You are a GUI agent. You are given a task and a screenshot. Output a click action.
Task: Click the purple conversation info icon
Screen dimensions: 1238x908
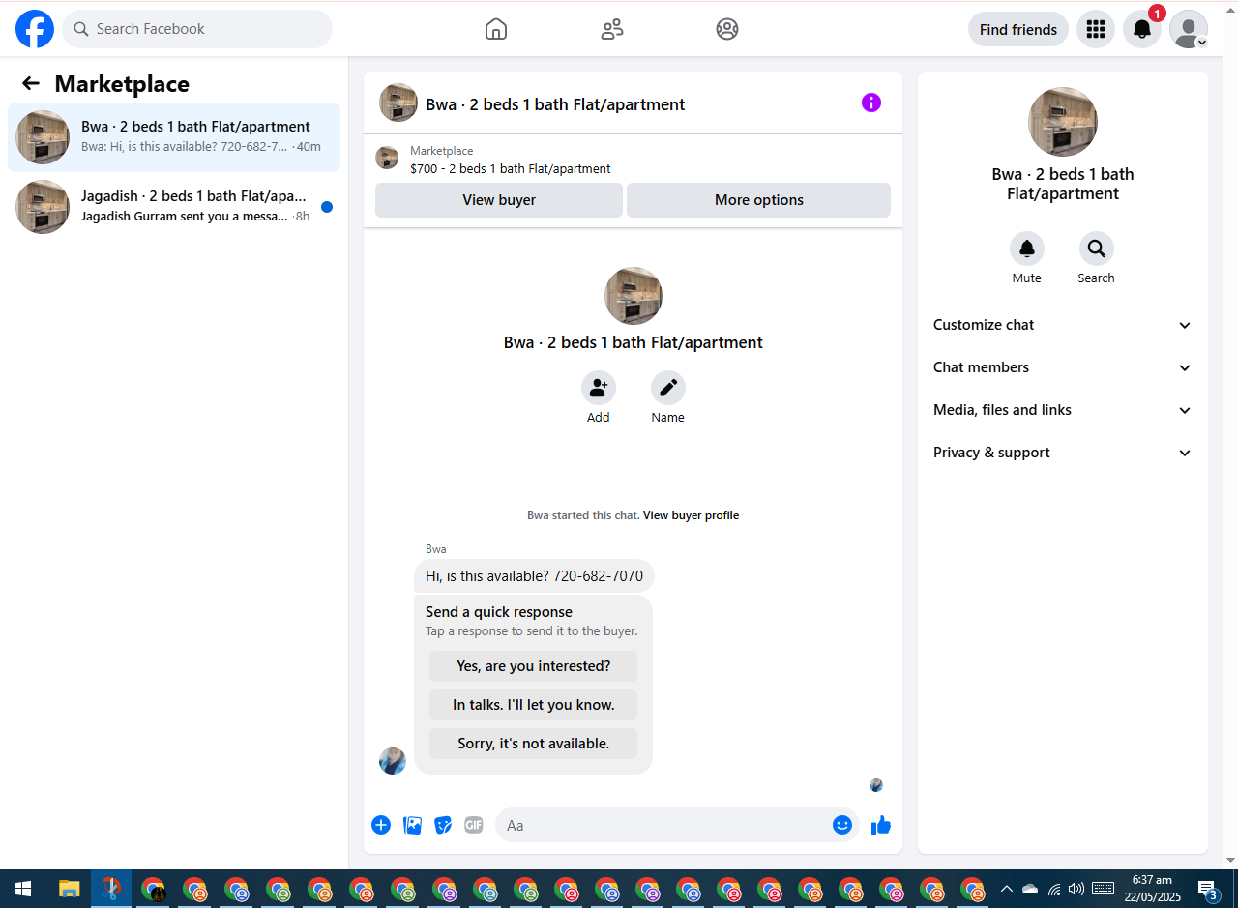[x=871, y=103]
